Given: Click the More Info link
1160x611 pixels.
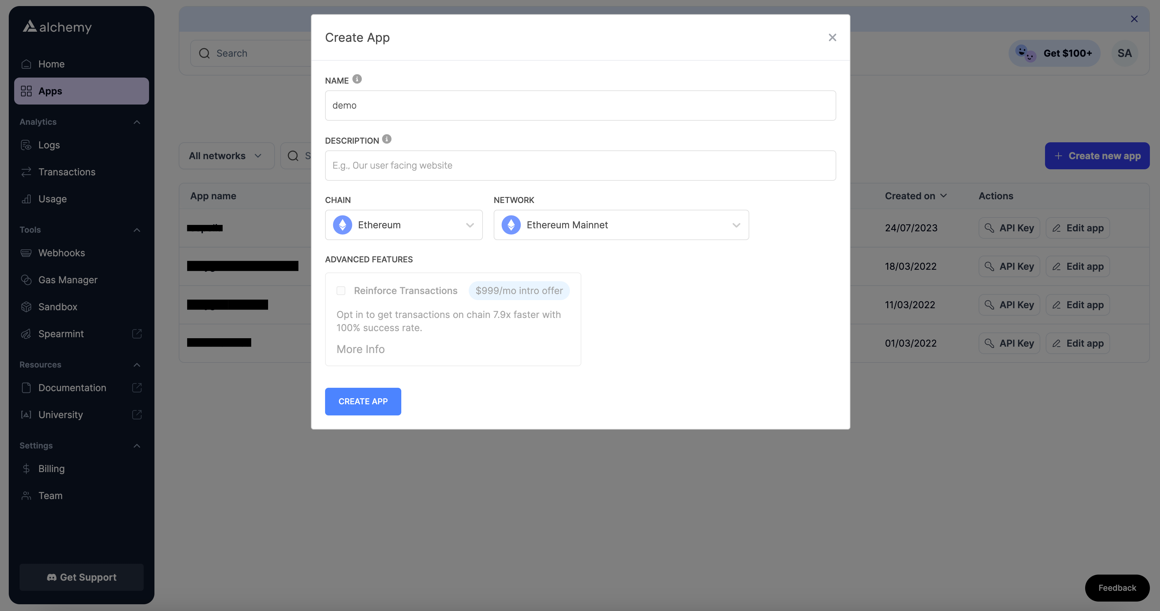Looking at the screenshot, I should [x=360, y=349].
